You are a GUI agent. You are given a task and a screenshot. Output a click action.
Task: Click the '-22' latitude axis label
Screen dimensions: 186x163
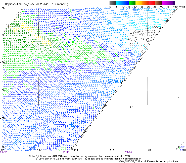tap(2, 35)
